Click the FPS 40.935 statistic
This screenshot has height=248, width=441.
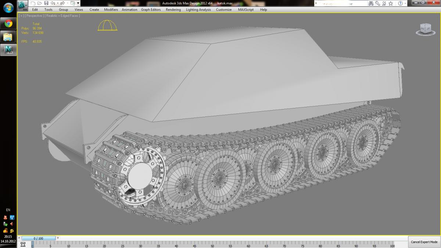pyautogui.click(x=32, y=42)
